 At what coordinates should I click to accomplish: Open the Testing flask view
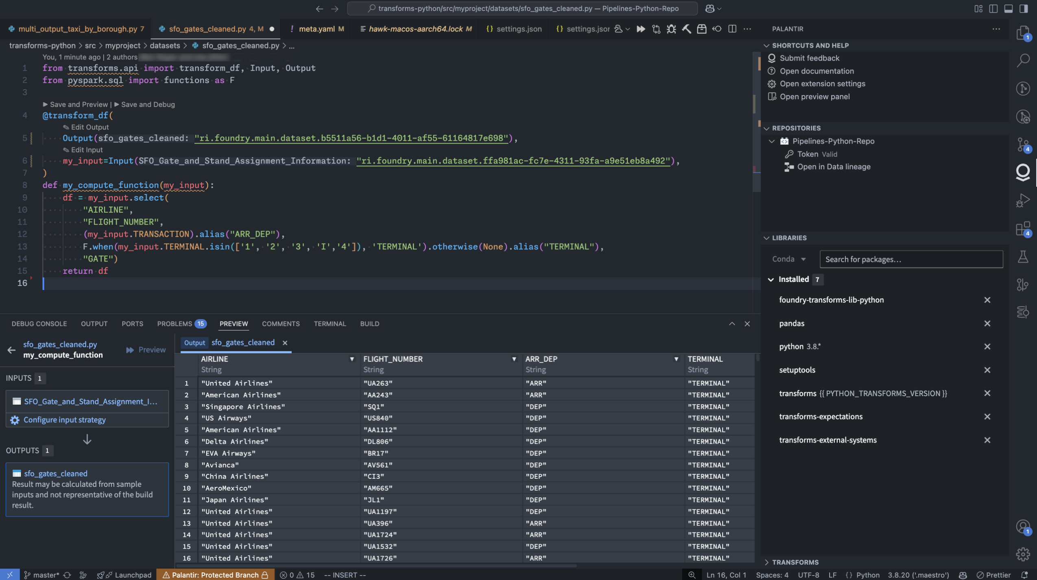pyautogui.click(x=1023, y=257)
